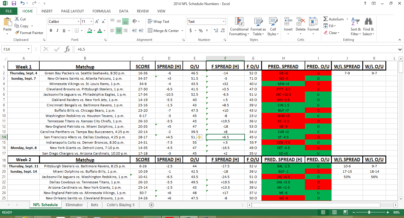Click the Save icon in the quick access toolbar

coord(14,4)
